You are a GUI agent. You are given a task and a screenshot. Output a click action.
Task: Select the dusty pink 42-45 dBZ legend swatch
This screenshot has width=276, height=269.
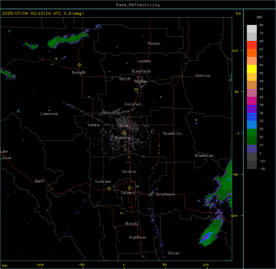252,93
